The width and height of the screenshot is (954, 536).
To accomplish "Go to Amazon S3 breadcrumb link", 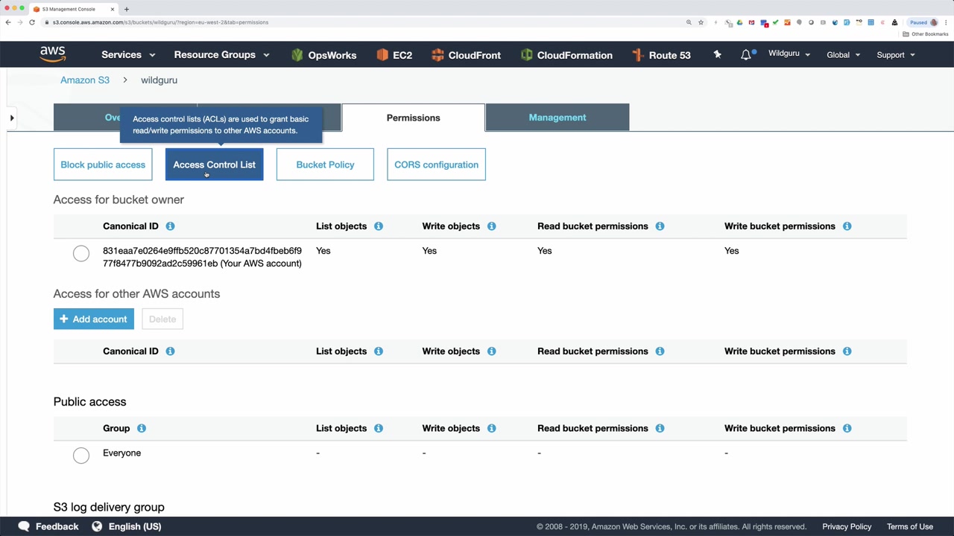I will (x=85, y=80).
